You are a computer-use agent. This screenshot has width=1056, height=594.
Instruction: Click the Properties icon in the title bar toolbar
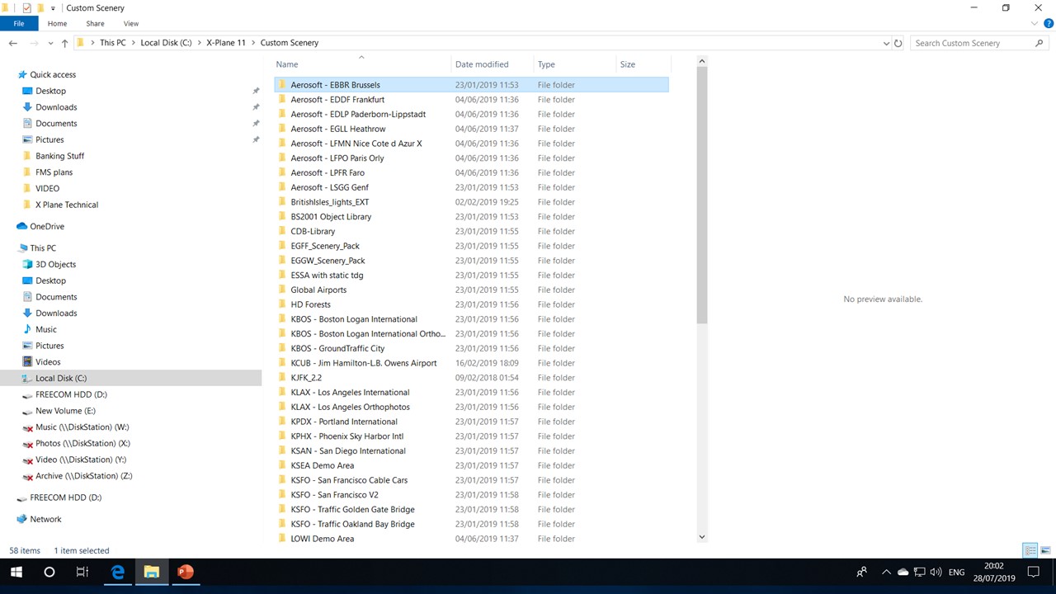click(26, 8)
